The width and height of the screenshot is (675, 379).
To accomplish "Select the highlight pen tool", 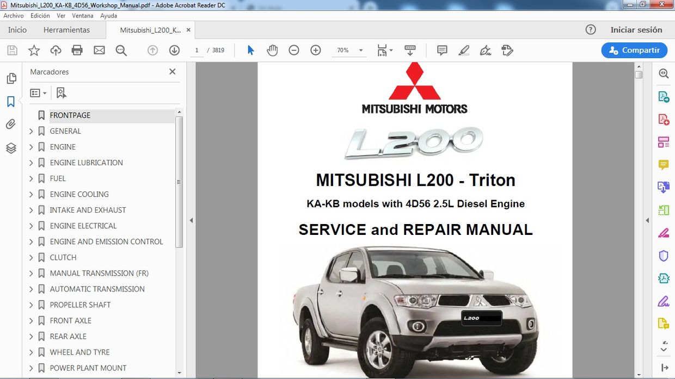I will pyautogui.click(x=464, y=51).
